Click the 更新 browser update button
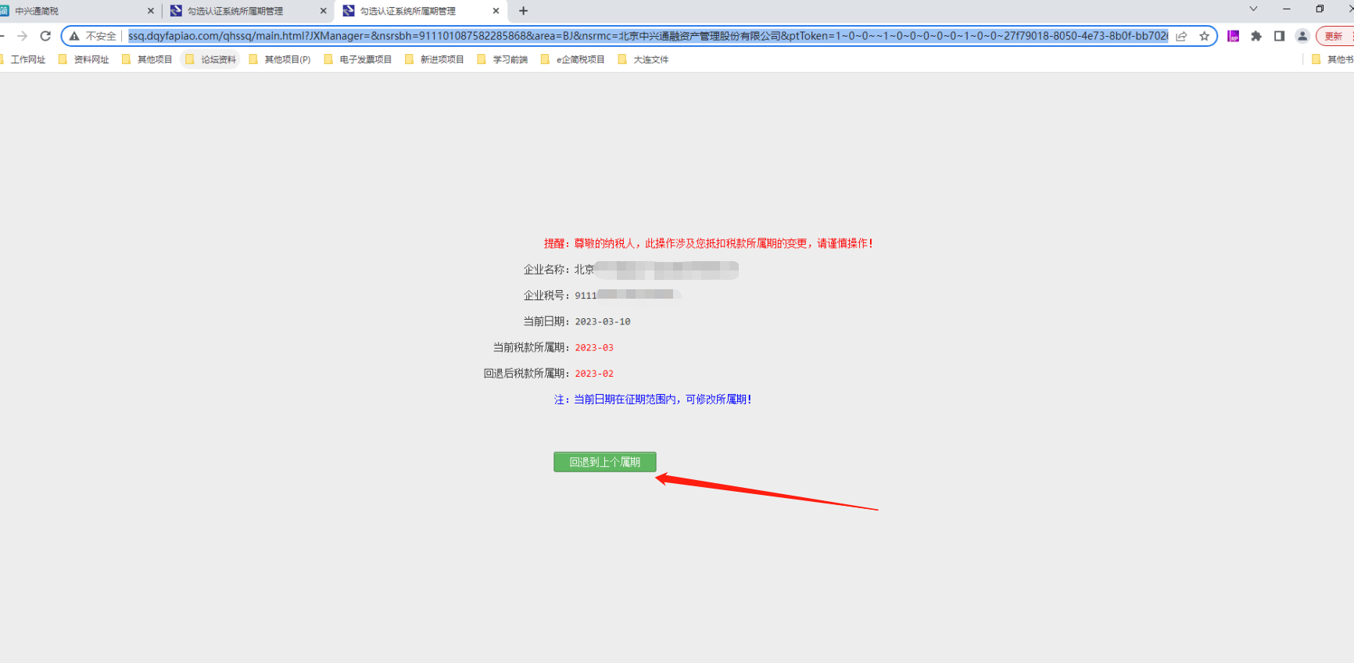 pos(1335,36)
